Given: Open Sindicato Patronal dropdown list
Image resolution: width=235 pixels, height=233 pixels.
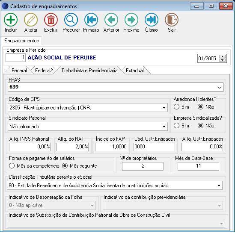Looking at the screenshot, I should [x=164, y=127].
